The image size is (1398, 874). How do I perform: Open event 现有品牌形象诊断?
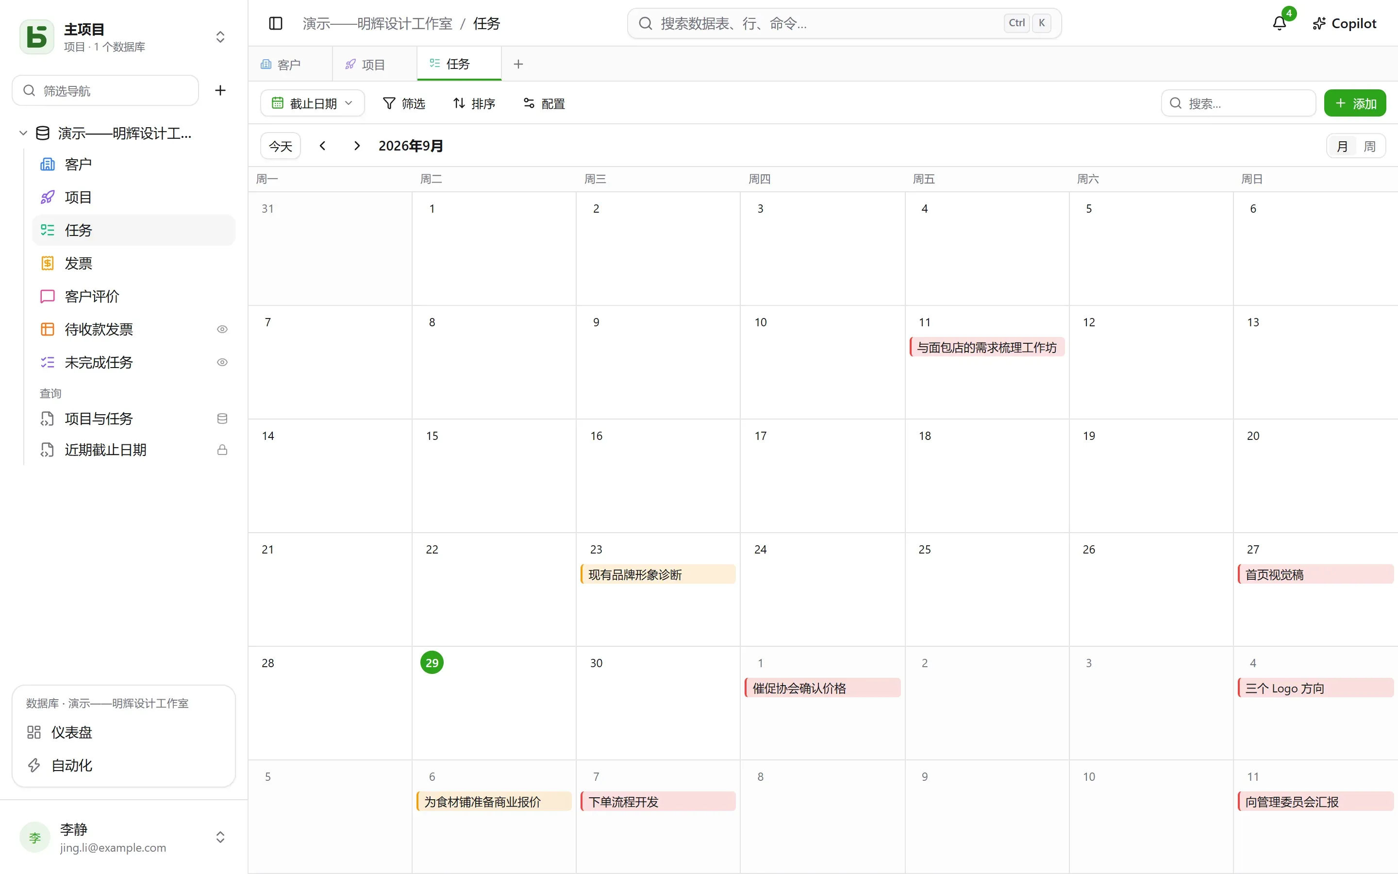coord(658,574)
